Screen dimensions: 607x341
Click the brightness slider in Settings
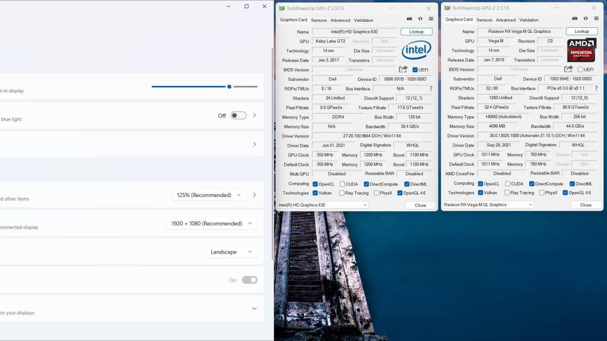click(x=204, y=86)
